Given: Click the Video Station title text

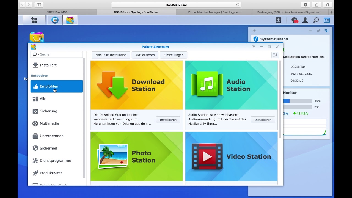Looking at the screenshot, I should [249, 156].
